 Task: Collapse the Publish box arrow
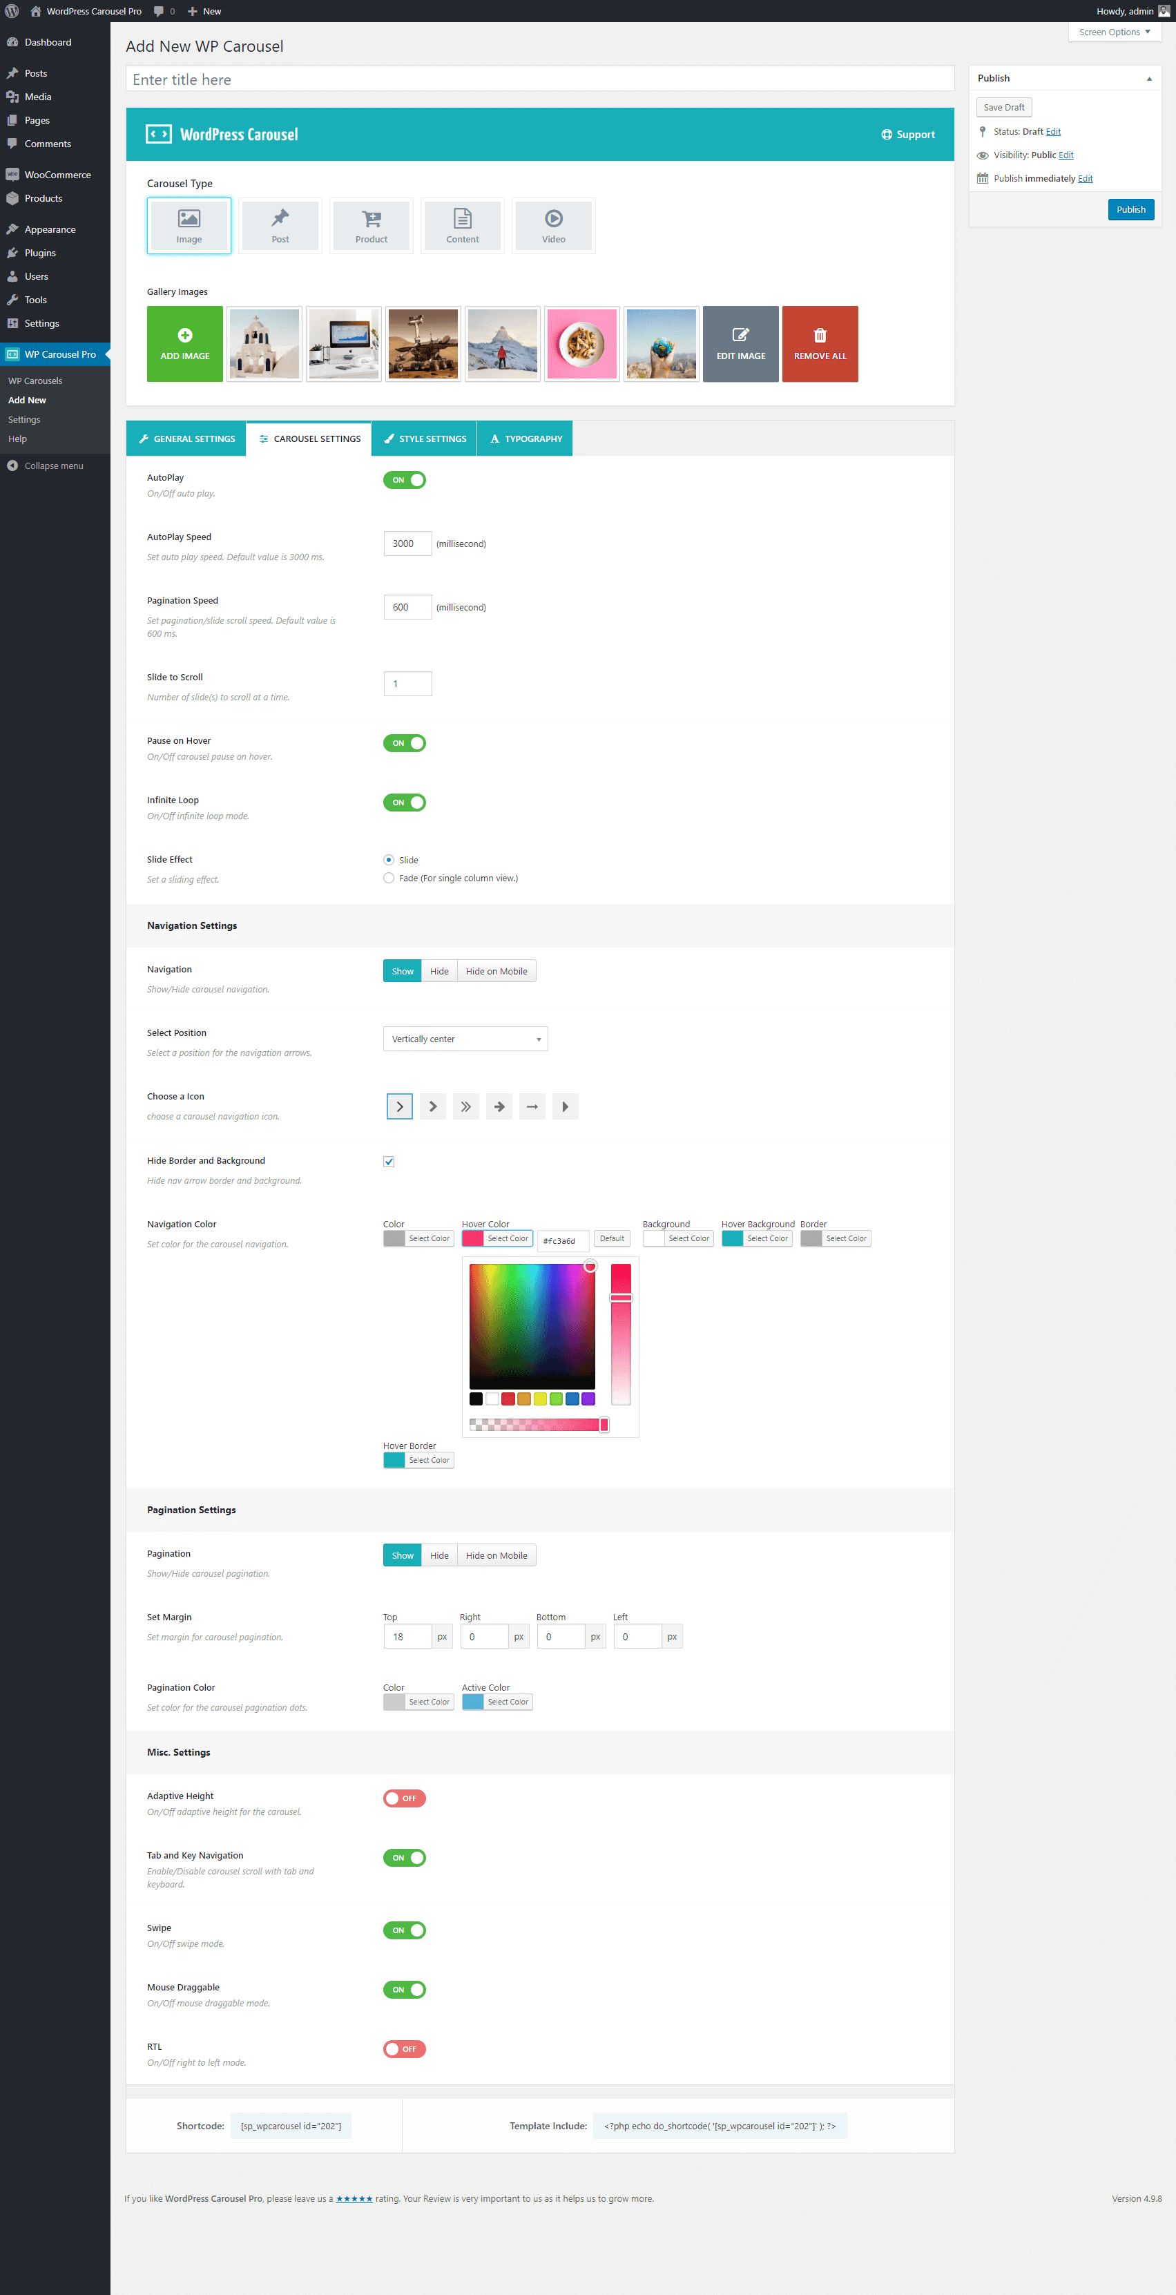coord(1148,79)
